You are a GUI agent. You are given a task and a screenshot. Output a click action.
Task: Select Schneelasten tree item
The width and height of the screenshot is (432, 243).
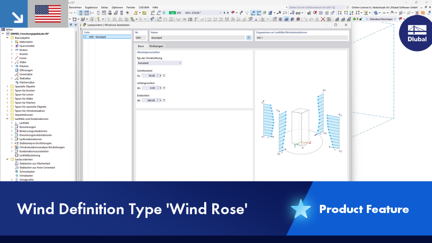(x=27, y=172)
